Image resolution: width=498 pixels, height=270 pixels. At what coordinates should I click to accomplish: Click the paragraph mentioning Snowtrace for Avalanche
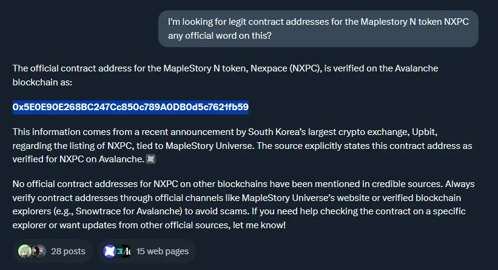click(244, 205)
